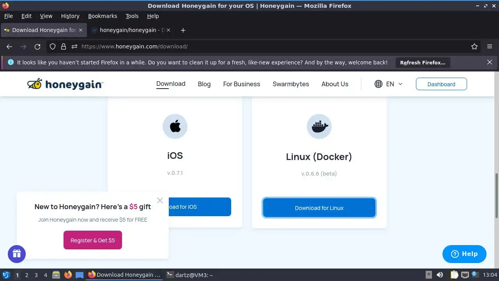Image resolution: width=499 pixels, height=281 pixels.
Task: Switch to workspace 1
Action: pos(17,275)
